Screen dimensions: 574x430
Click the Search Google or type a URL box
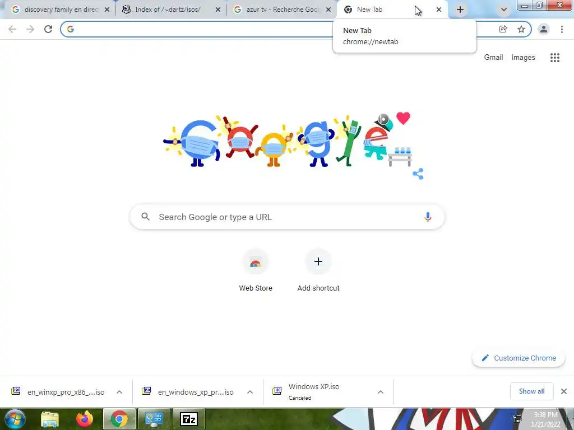[x=288, y=217]
